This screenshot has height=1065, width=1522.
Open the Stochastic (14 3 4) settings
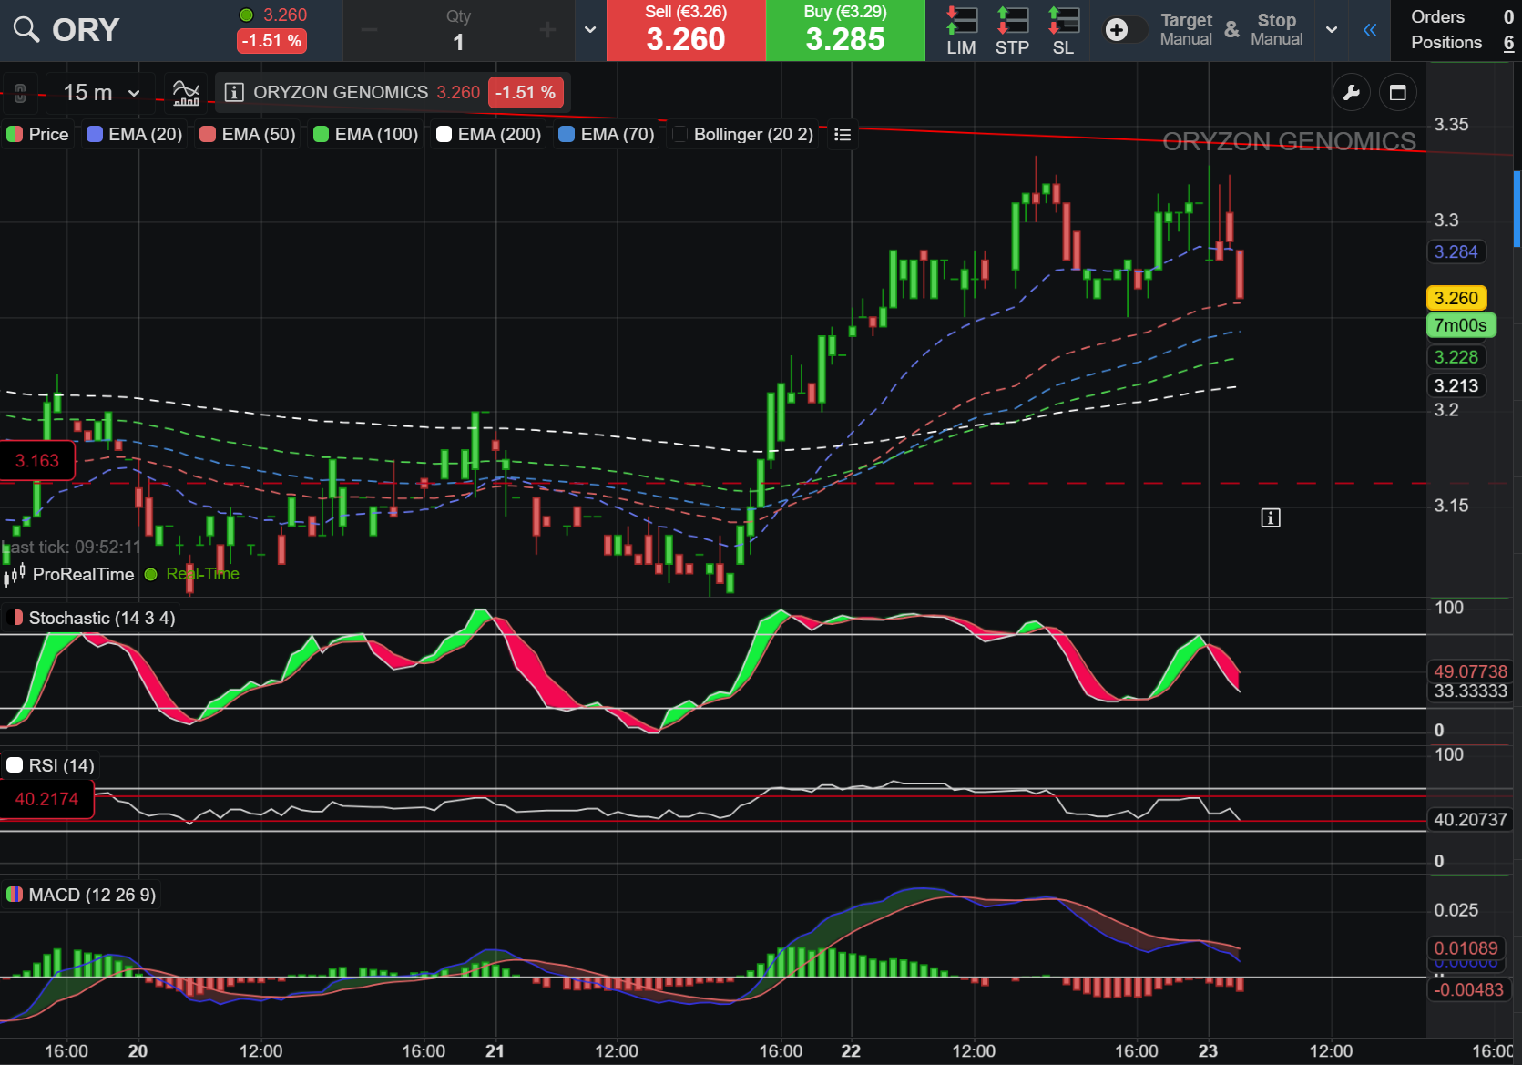tap(90, 618)
